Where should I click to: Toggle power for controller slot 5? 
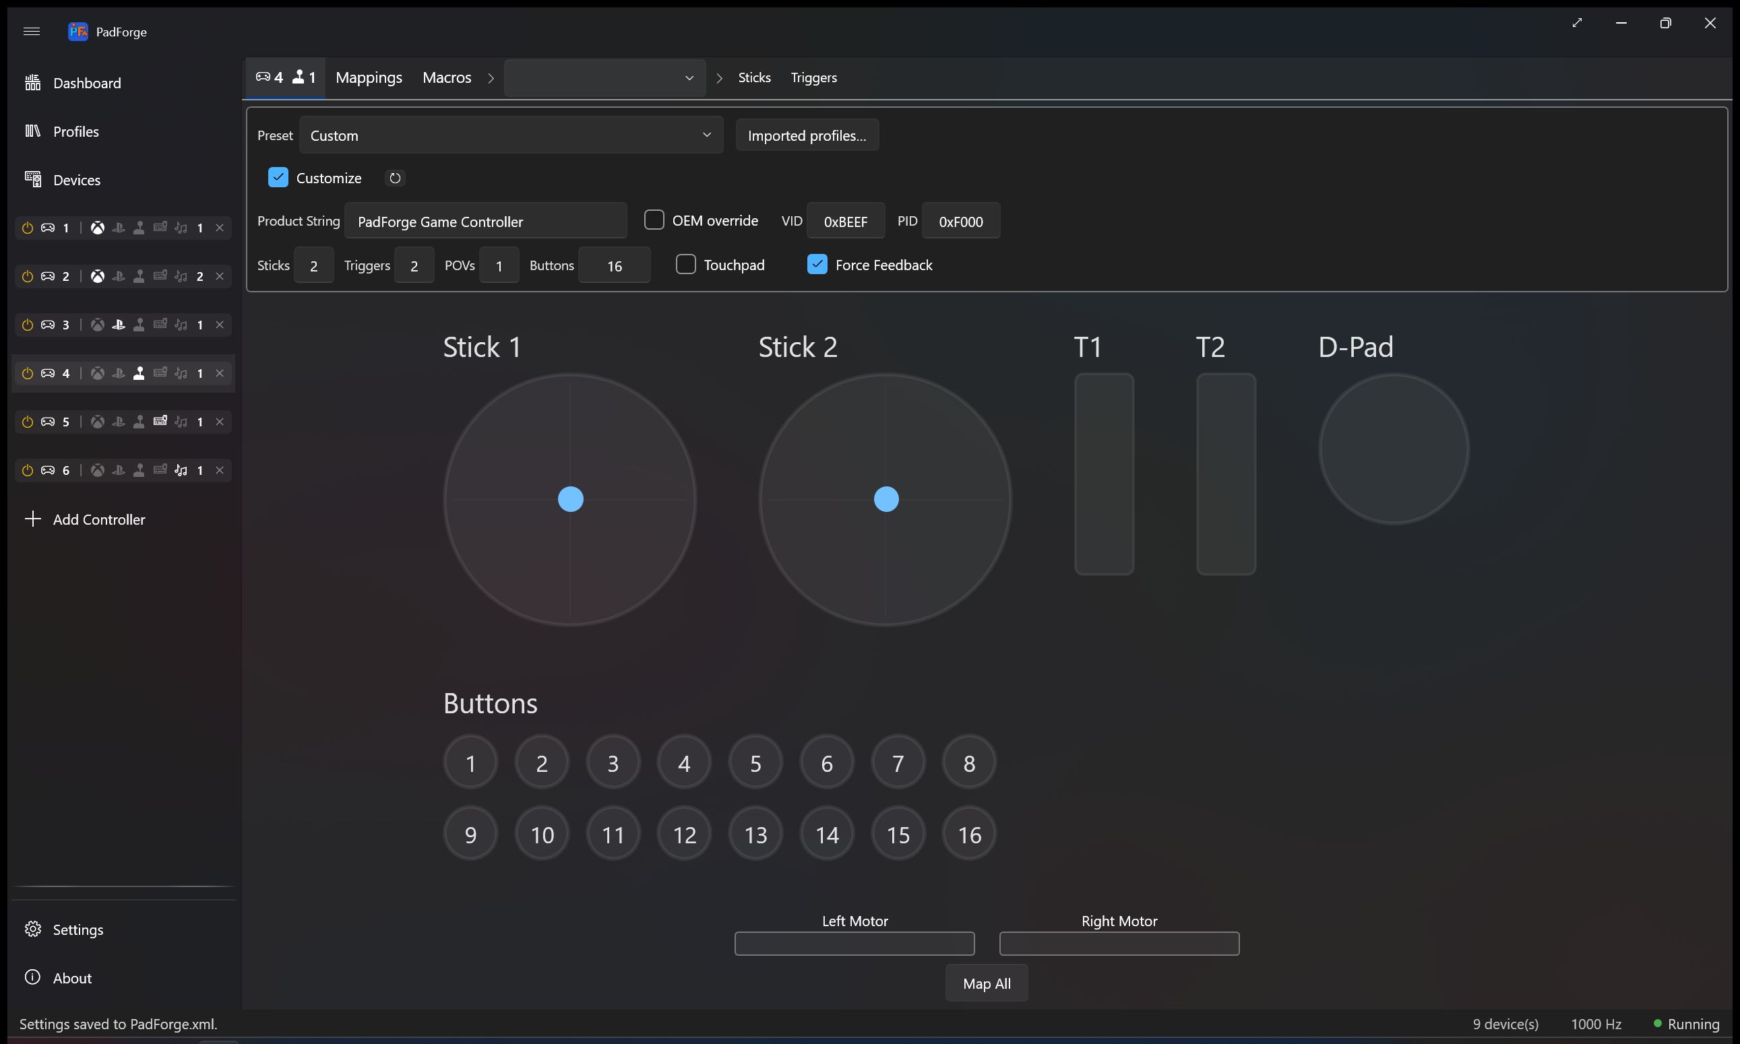click(x=28, y=422)
